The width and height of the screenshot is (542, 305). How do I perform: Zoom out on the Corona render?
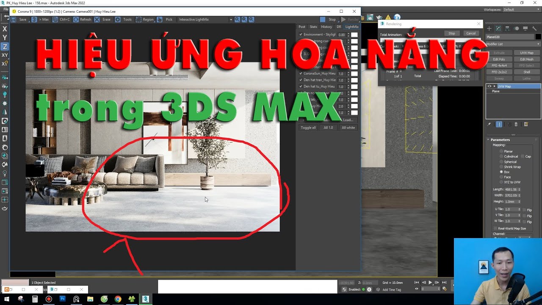pyautogui.click(x=244, y=19)
